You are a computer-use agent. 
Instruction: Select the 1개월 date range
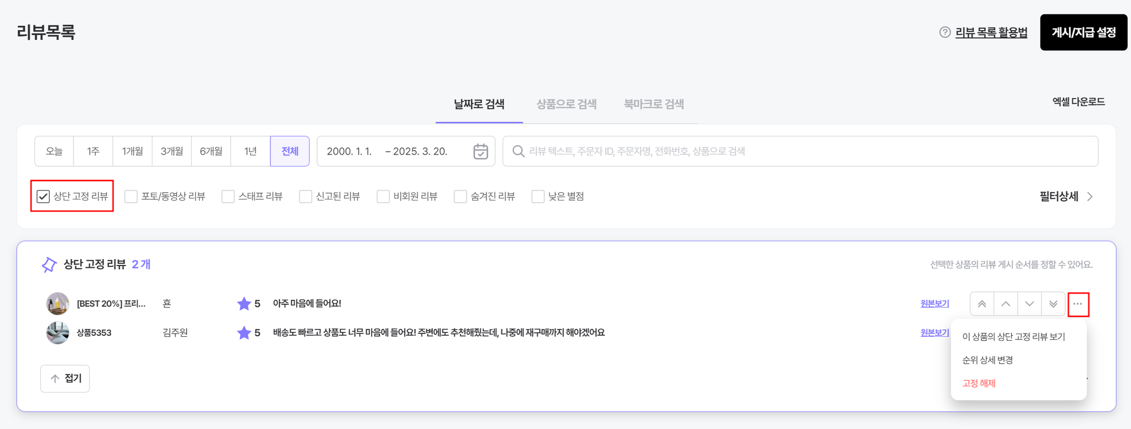coord(133,151)
